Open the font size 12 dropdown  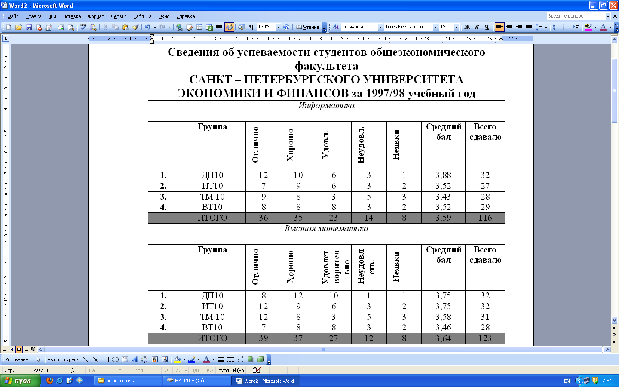[457, 27]
